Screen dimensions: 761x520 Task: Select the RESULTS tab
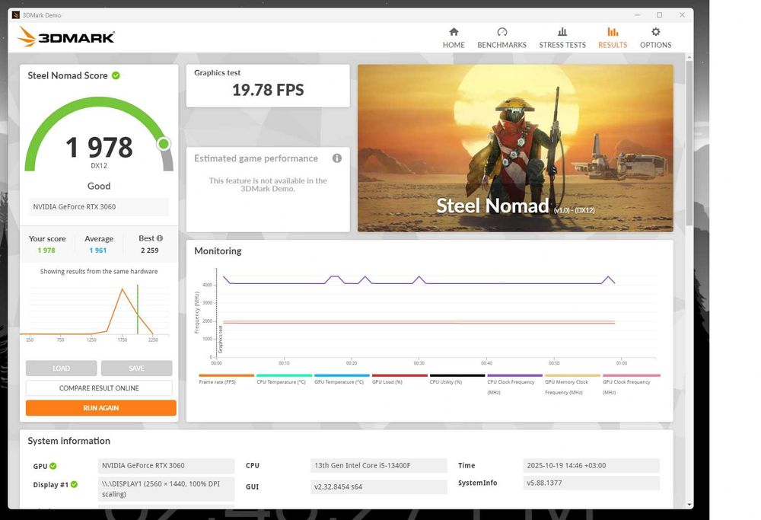click(x=613, y=38)
